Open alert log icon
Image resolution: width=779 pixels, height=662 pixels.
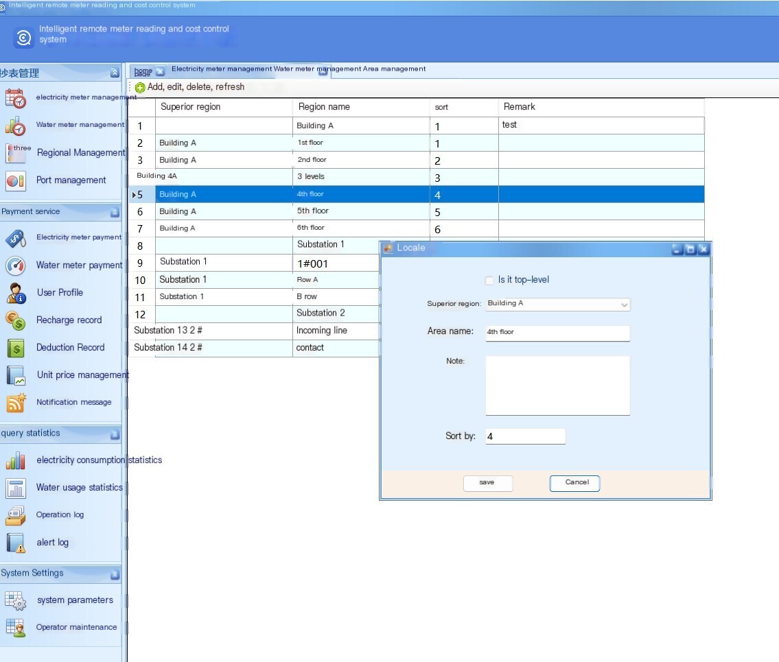point(15,543)
